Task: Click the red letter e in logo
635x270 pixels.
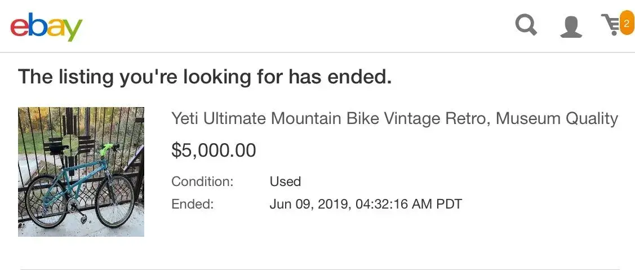Action: click(x=19, y=28)
